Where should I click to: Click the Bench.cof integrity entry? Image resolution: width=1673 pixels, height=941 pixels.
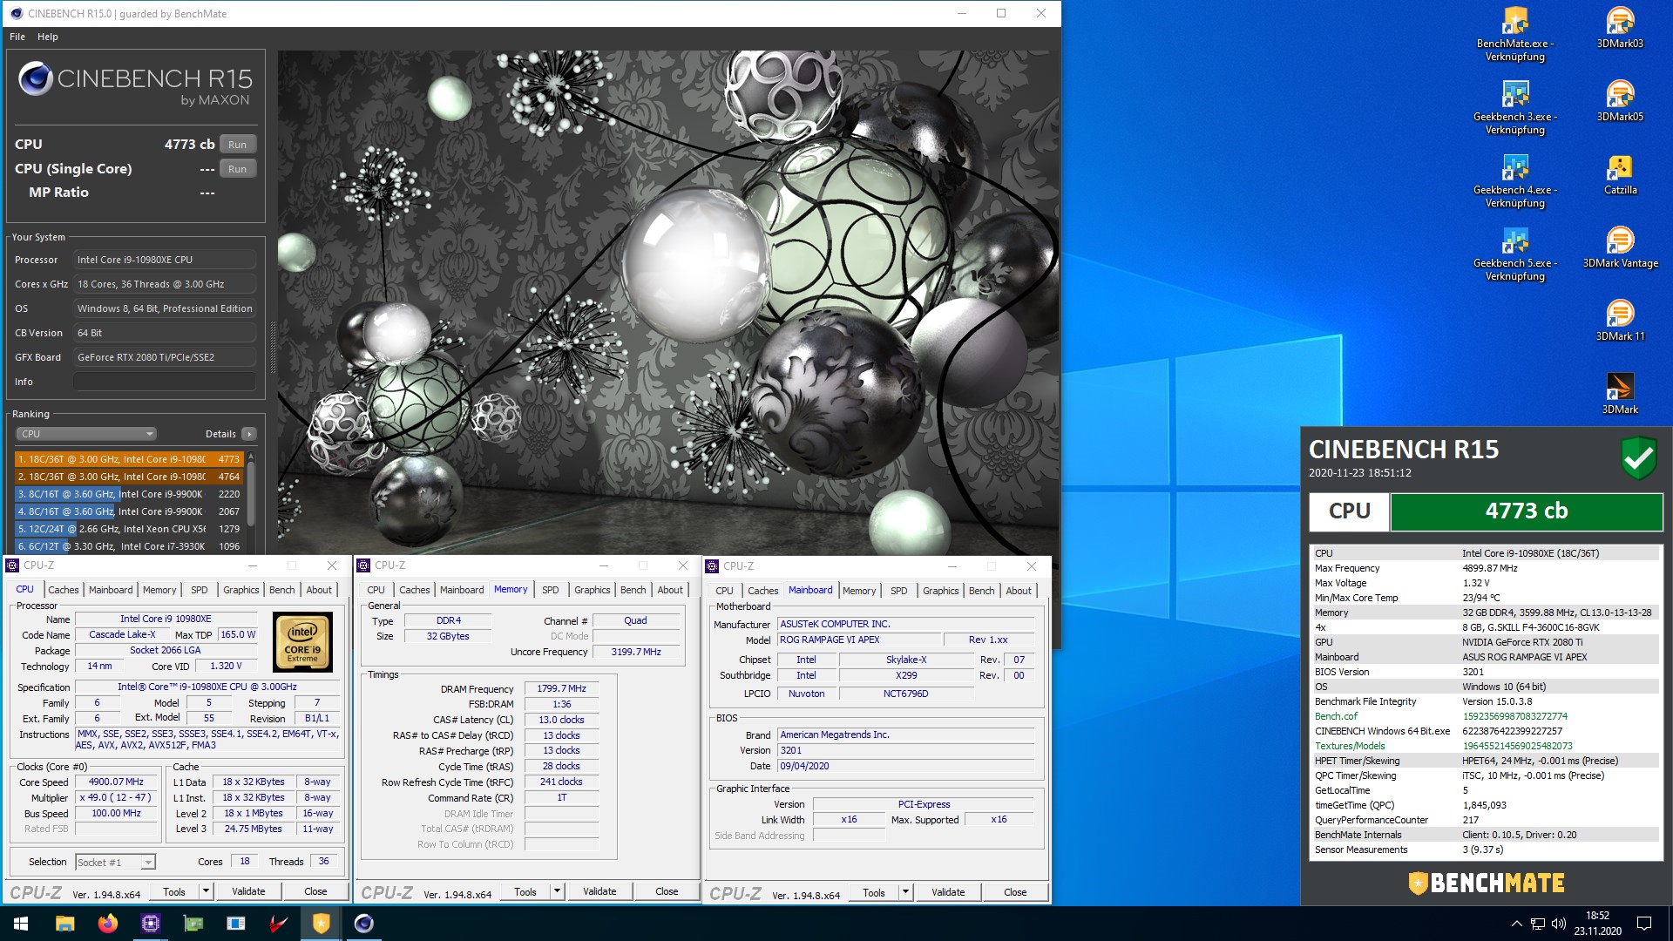[x=1485, y=716]
